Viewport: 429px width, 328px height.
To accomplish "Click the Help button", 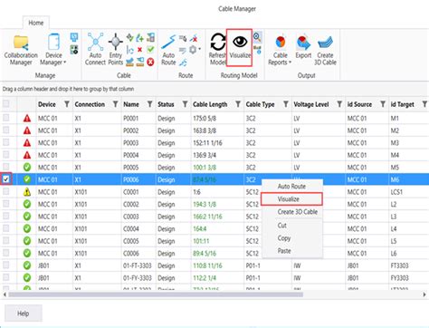I will pyautogui.click(x=24, y=314).
